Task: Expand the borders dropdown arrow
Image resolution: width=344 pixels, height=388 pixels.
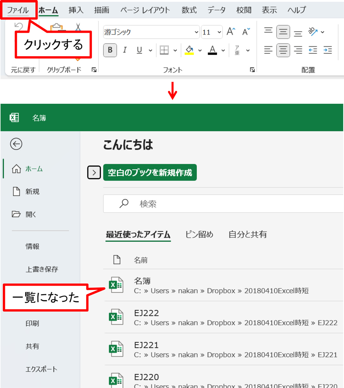Action: coord(175,50)
